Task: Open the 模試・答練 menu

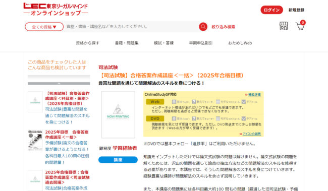Action: click(x=164, y=43)
